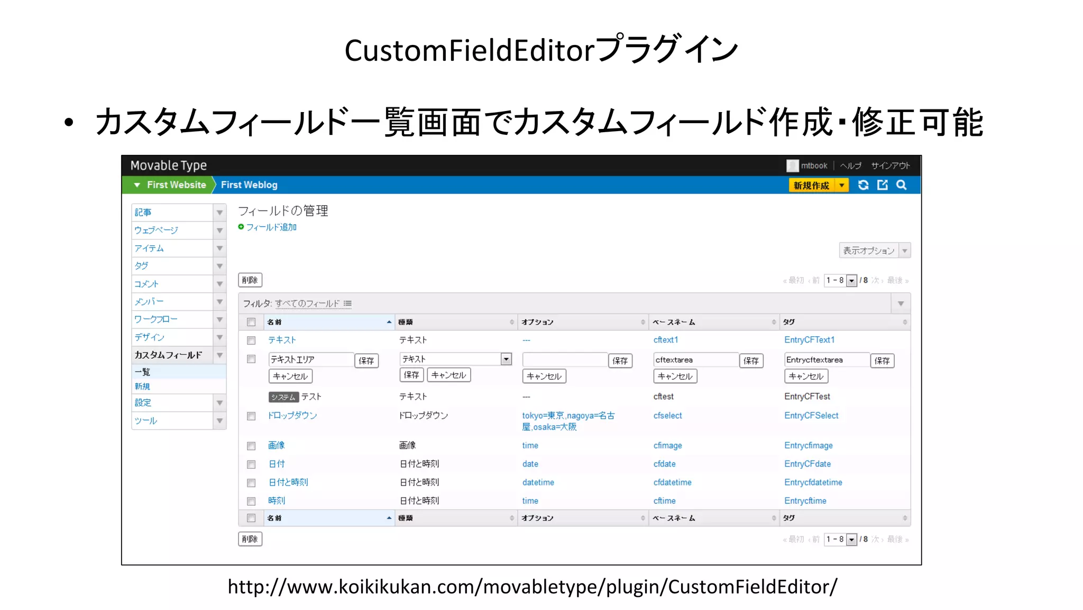Check the 画像 row checkbox
The height and width of the screenshot is (610, 1083).
tap(251, 446)
